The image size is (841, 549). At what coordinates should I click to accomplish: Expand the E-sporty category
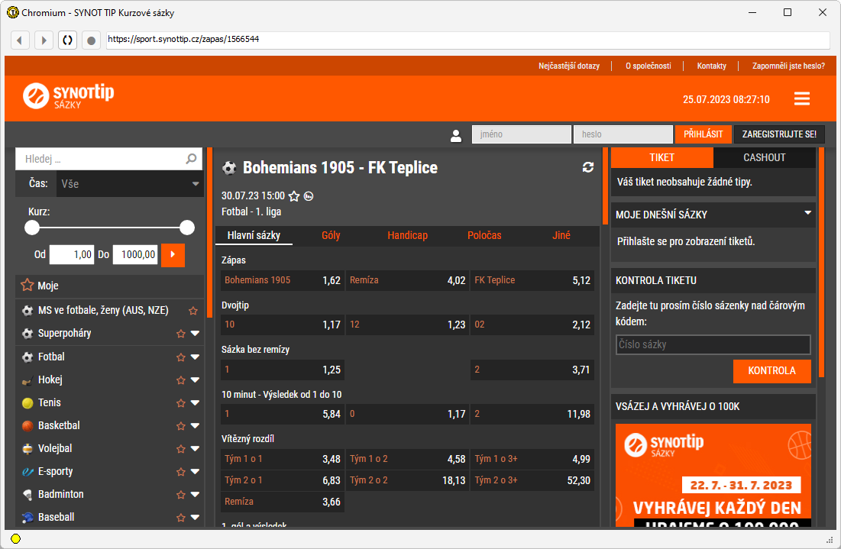(x=195, y=472)
